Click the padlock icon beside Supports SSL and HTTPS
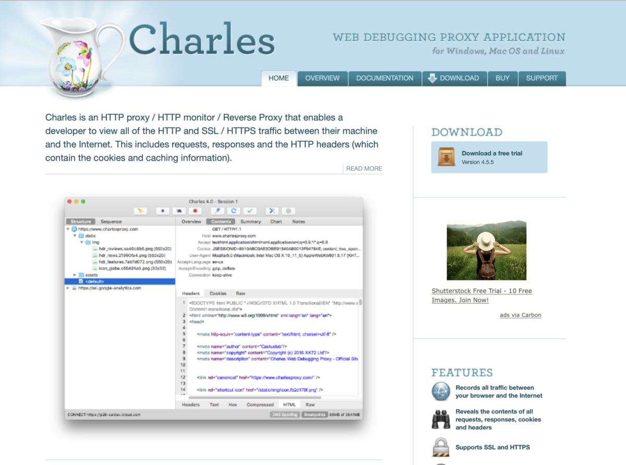This screenshot has height=465, width=626. [x=441, y=447]
